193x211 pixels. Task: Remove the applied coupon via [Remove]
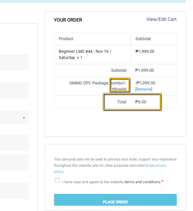pos(143,89)
